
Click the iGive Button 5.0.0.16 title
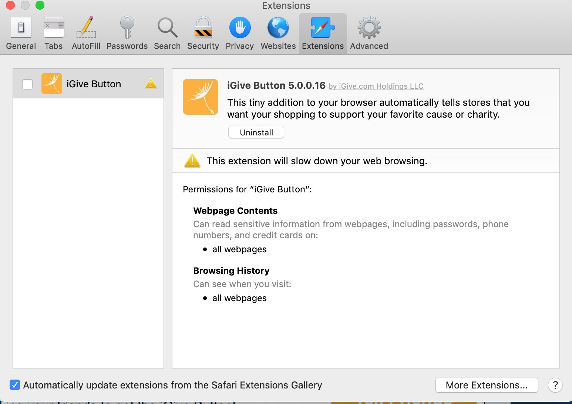coord(276,85)
